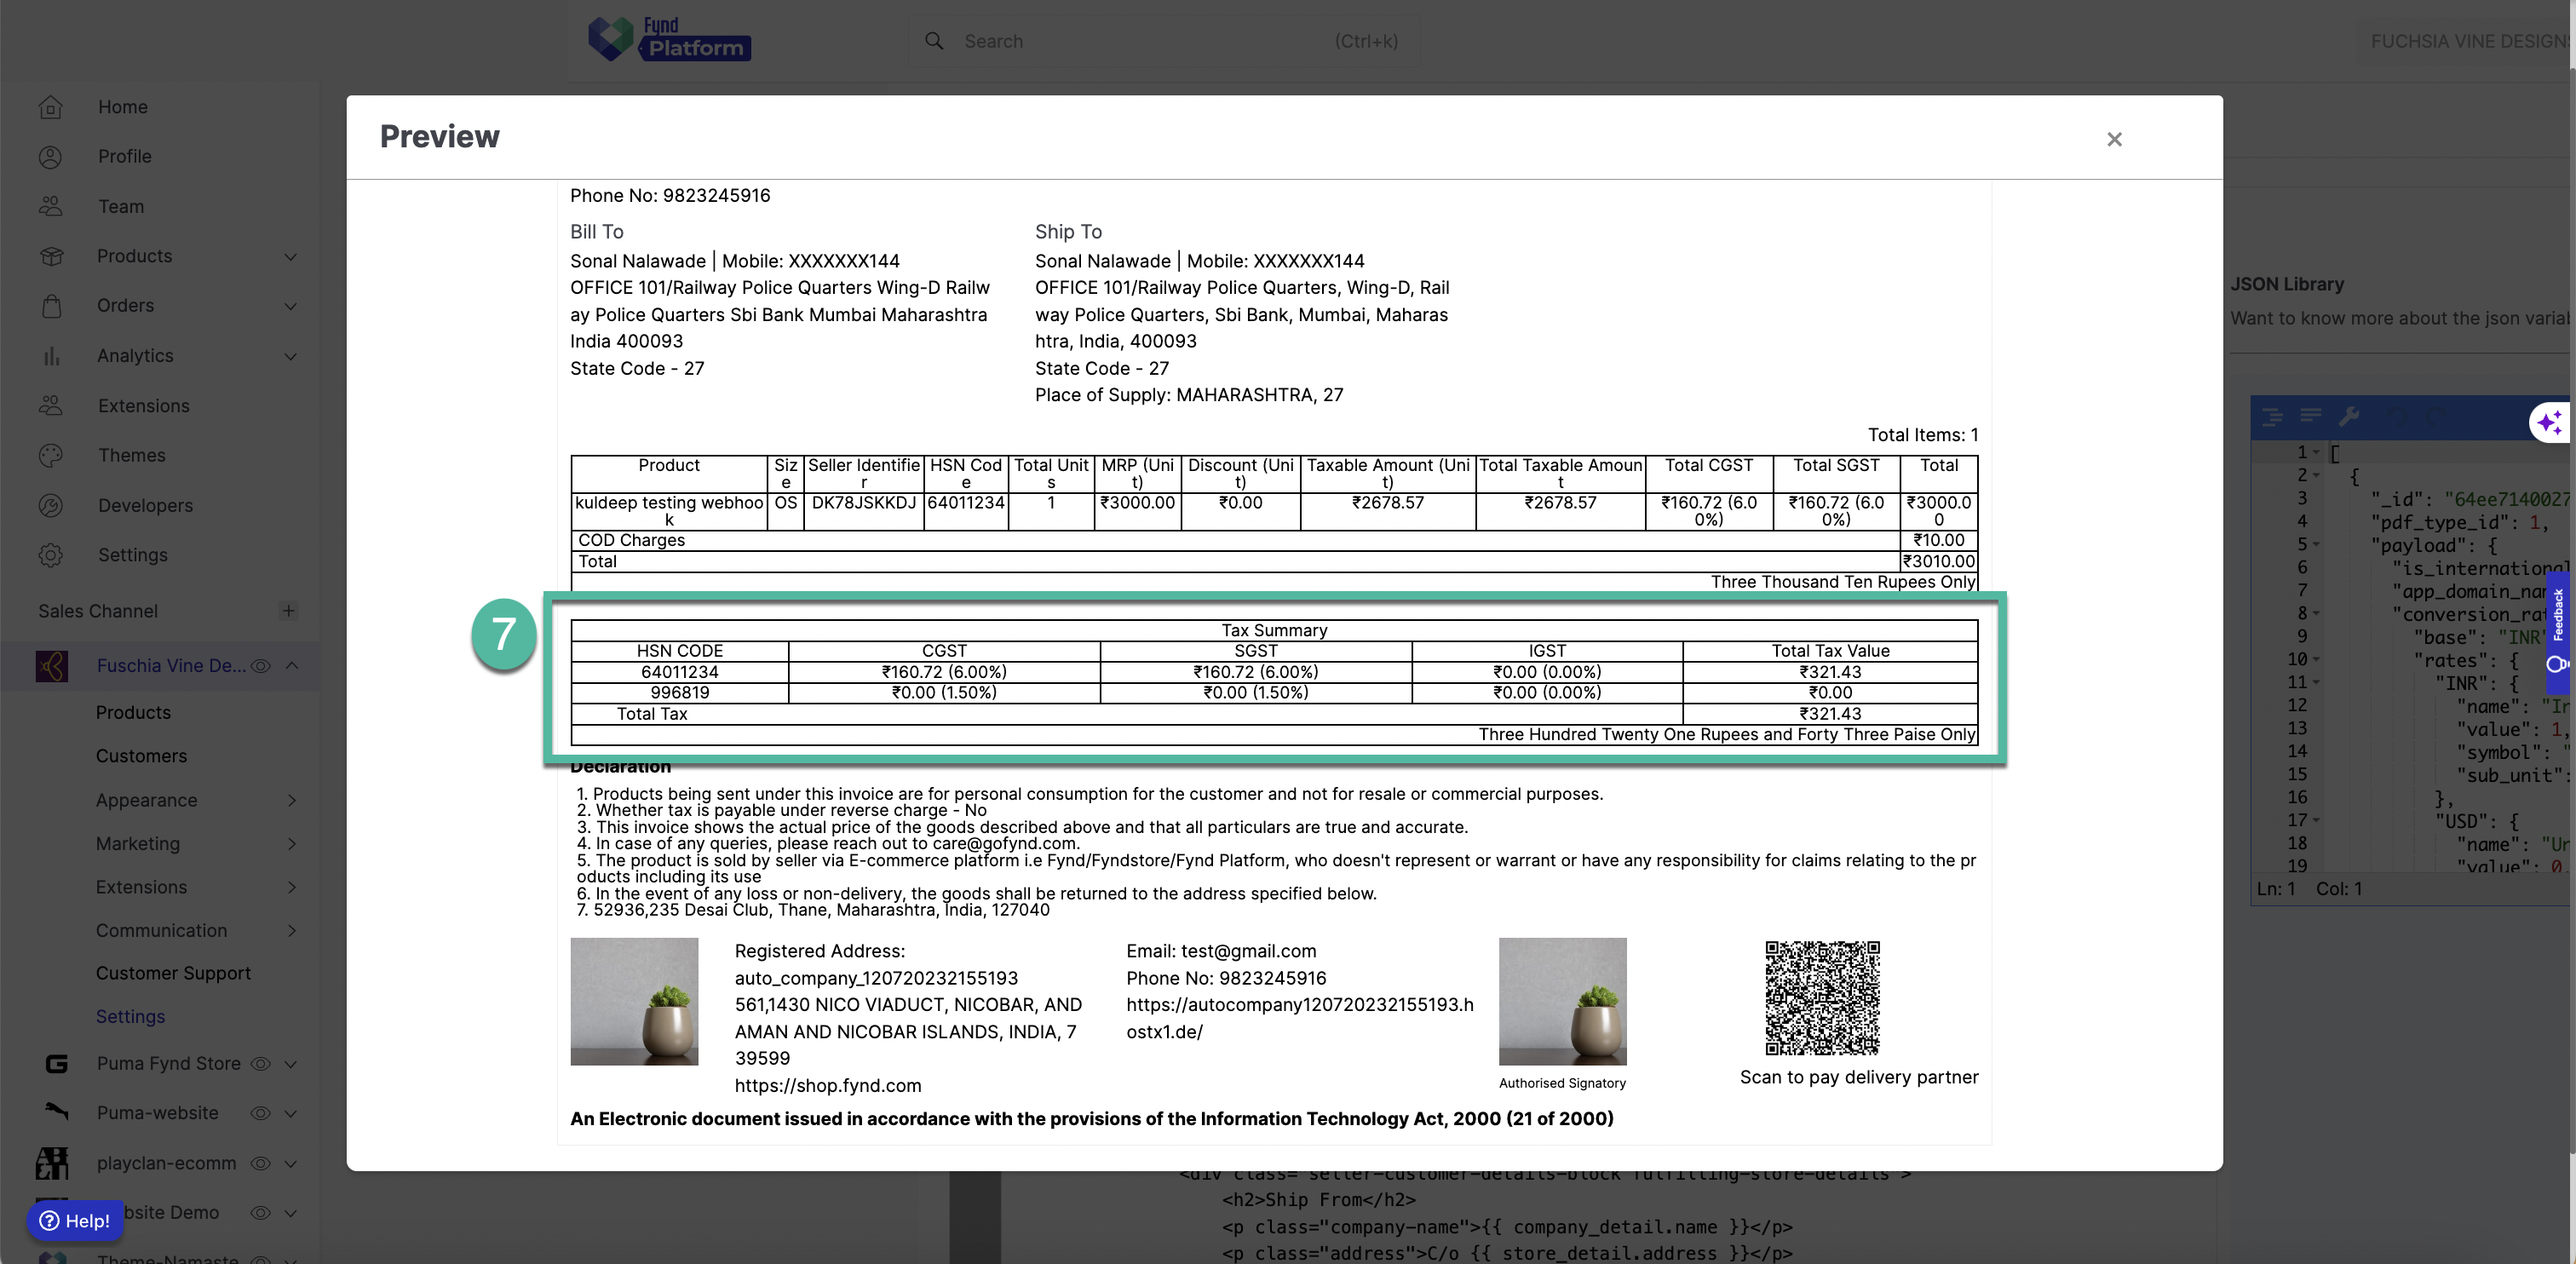Viewport: 2576px width, 1264px height.
Task: Expand the Communication submenu
Action: coord(292,931)
